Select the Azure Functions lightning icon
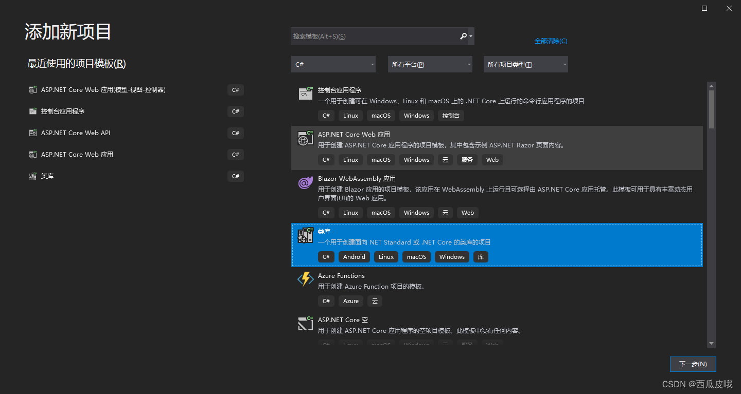741x394 pixels. click(x=305, y=279)
